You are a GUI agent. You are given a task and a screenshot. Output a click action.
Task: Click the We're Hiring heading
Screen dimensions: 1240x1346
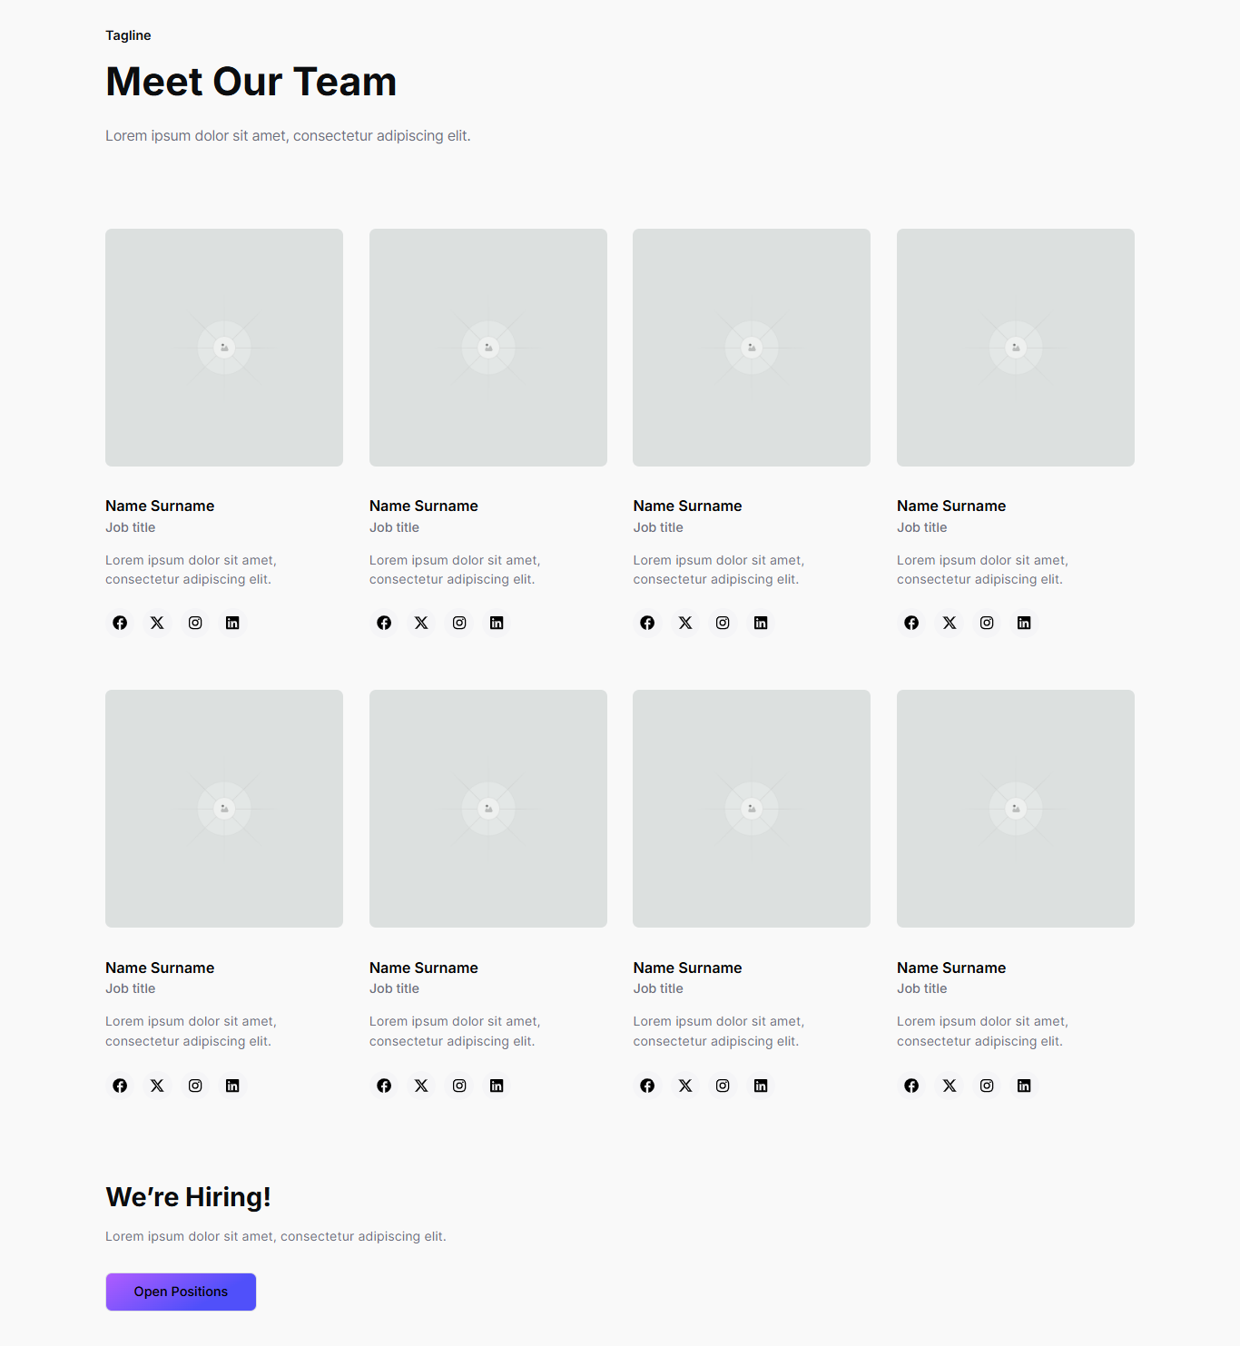click(188, 1196)
